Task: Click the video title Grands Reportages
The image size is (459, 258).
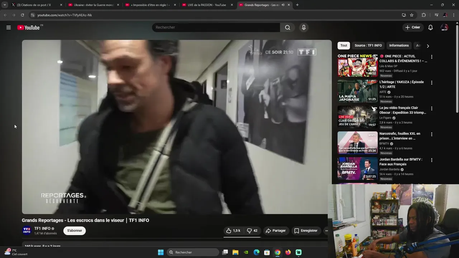Action: point(85,220)
